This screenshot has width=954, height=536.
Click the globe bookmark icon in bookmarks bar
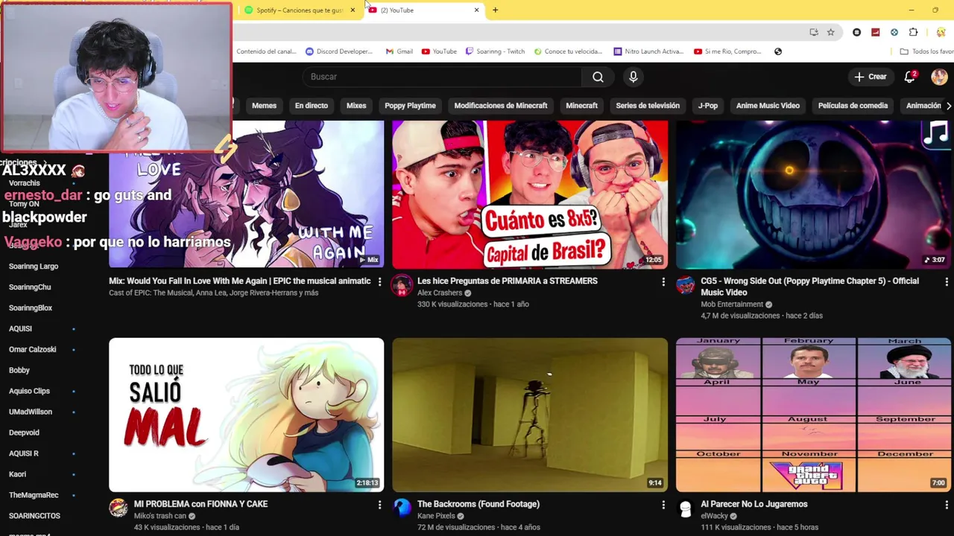(778, 51)
